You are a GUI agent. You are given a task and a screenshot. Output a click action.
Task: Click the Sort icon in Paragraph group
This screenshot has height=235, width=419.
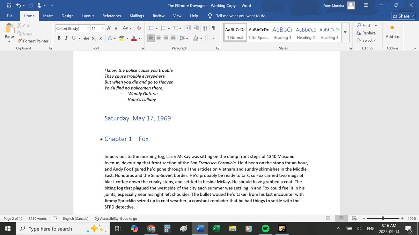pyautogui.click(x=205, y=28)
